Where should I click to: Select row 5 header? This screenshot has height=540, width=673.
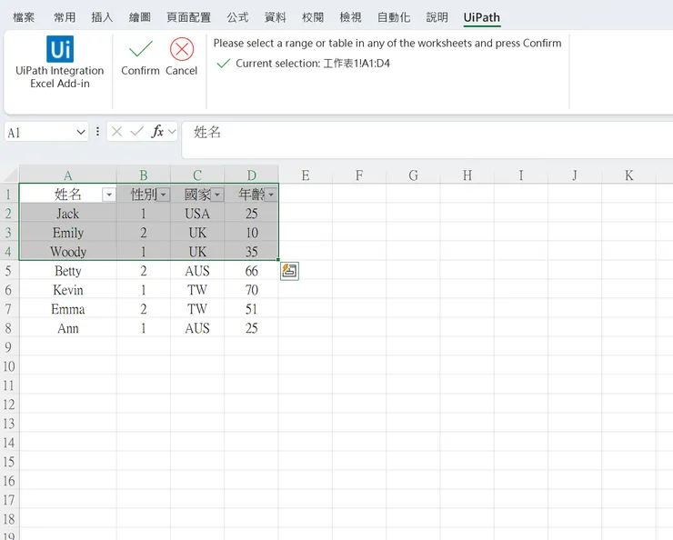pyautogui.click(x=8, y=271)
